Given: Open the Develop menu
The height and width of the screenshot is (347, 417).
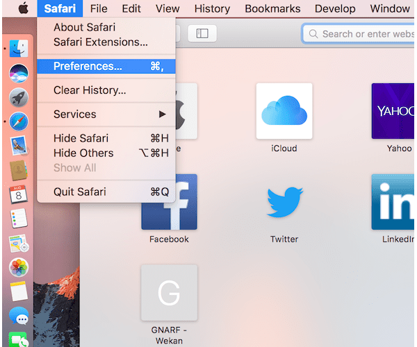Looking at the screenshot, I should [335, 8].
